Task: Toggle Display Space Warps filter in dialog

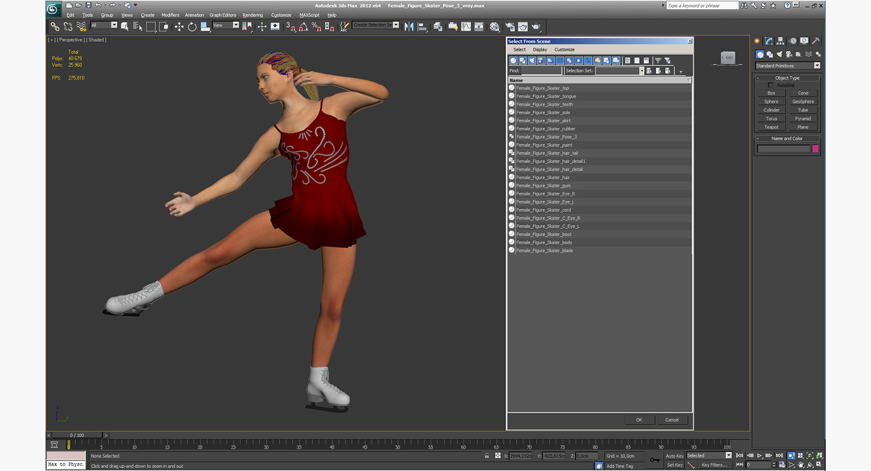Action: pos(560,61)
